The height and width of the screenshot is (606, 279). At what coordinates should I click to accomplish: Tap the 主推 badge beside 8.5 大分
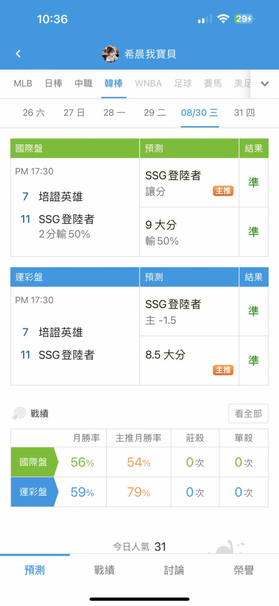pyautogui.click(x=223, y=370)
